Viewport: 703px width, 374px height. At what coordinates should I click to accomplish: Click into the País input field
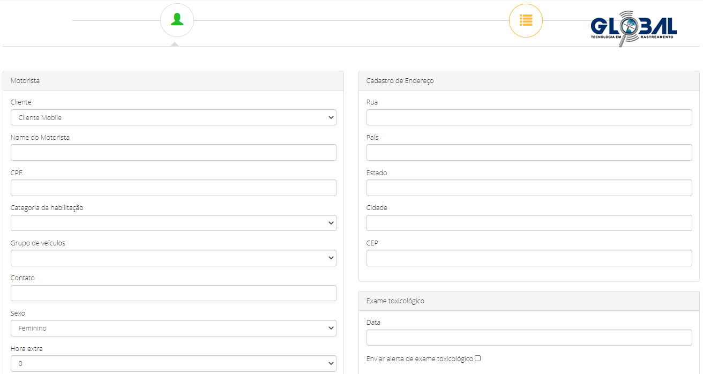pos(529,153)
